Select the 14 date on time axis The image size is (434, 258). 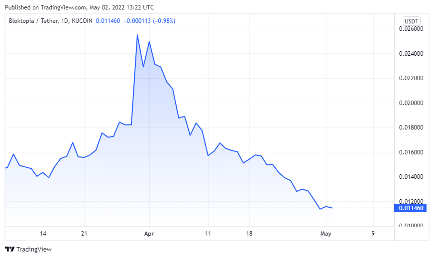43,234
